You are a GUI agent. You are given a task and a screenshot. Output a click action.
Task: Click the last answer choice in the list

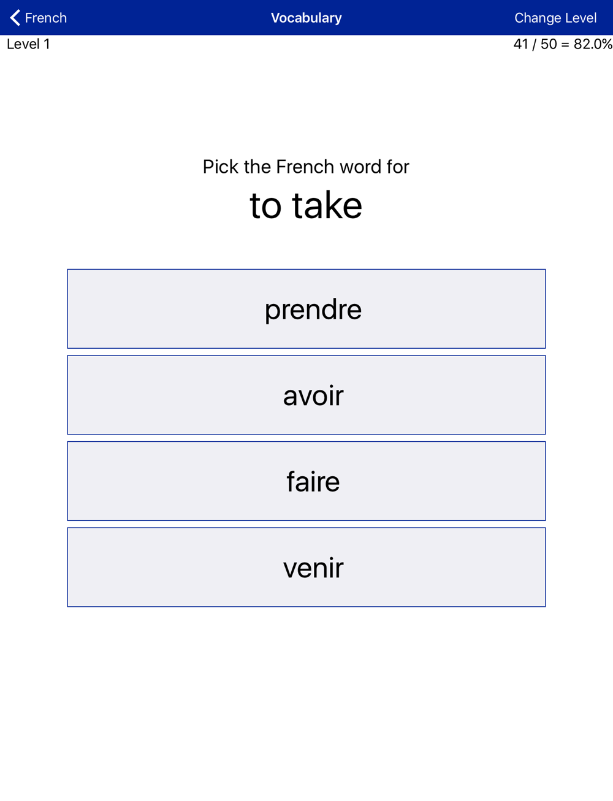pos(306,568)
